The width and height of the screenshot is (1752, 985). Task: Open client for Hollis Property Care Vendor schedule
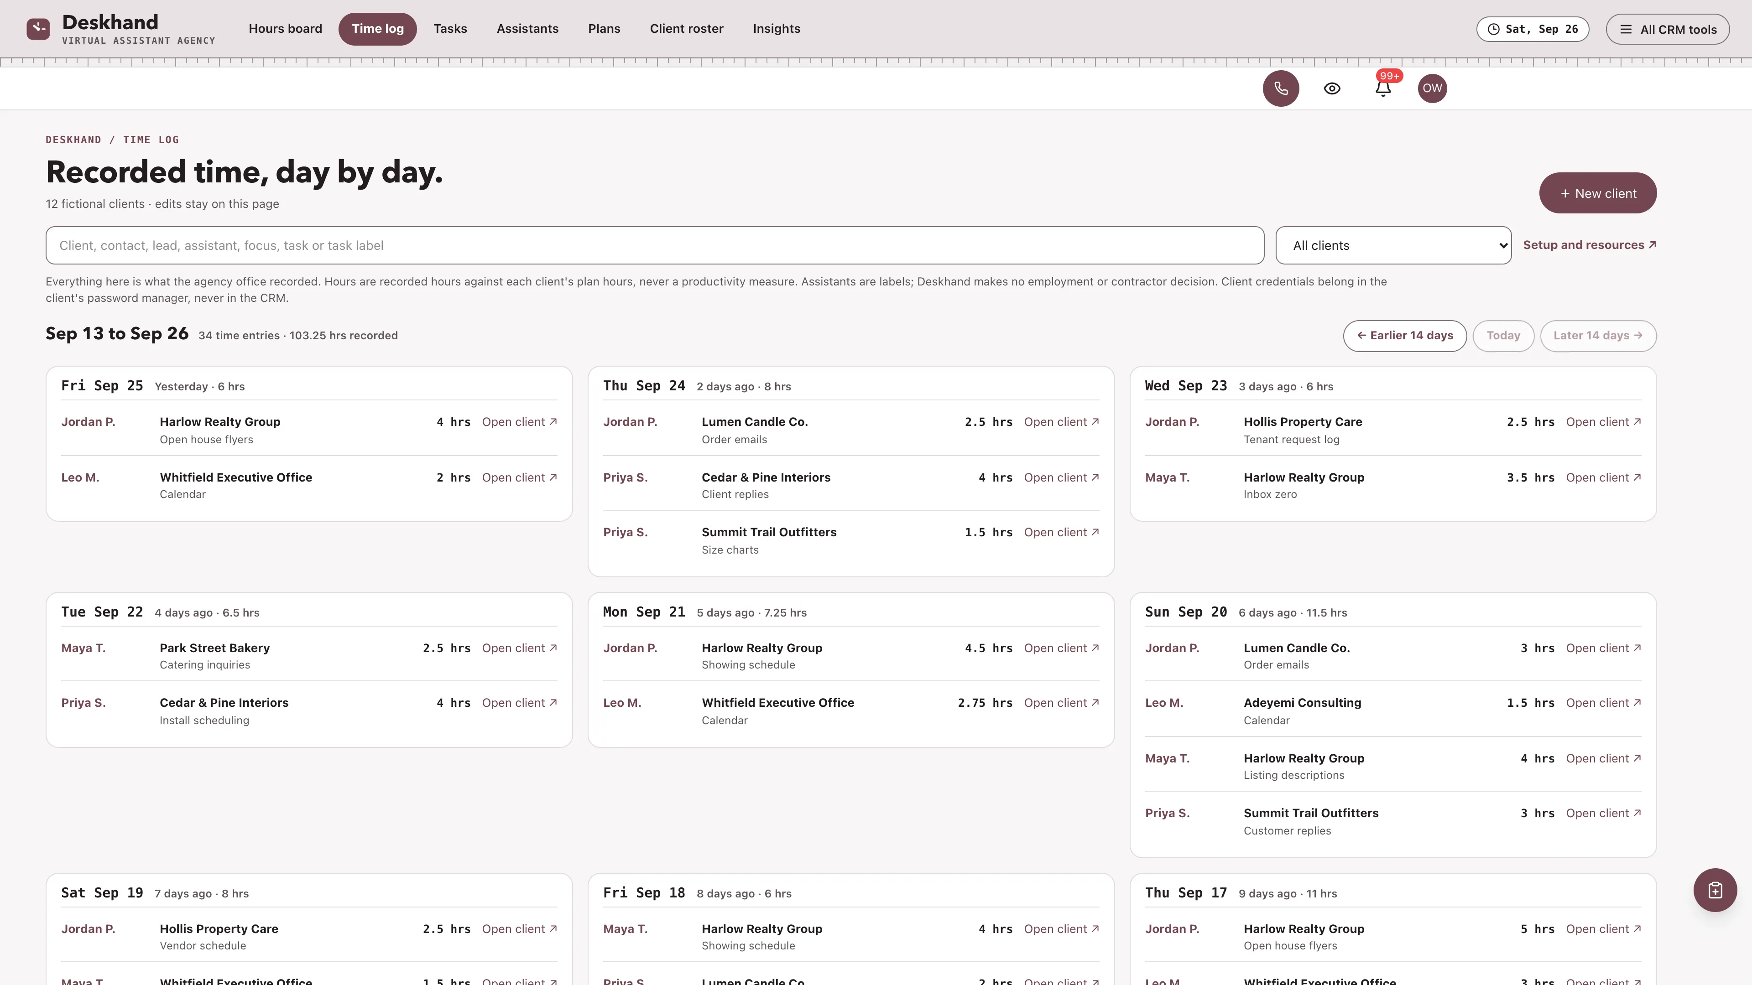click(519, 929)
